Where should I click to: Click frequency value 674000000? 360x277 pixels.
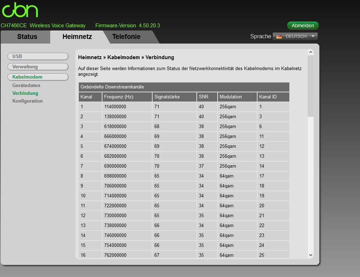(115, 146)
